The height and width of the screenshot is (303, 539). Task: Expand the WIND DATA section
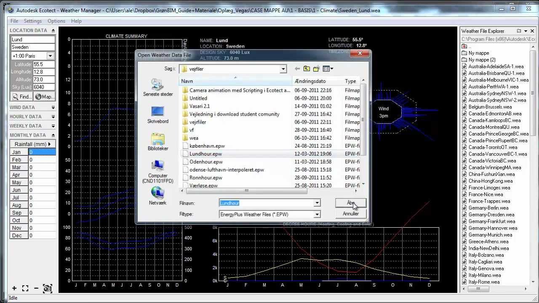pos(33,107)
